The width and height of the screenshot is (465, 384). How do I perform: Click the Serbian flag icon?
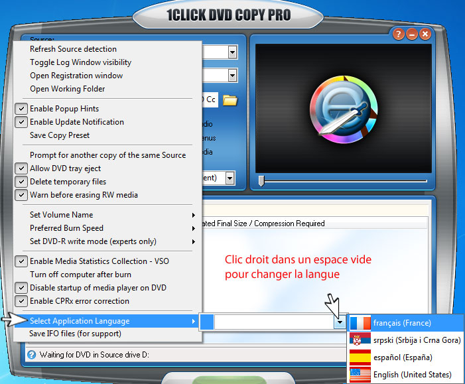coord(360,340)
